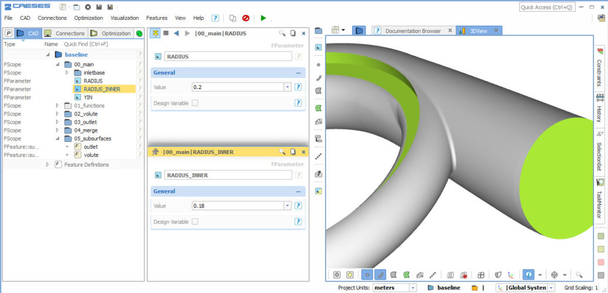The height and width of the screenshot is (293, 608).
Task: Switch to the Documentation Browser tab
Action: point(412,30)
